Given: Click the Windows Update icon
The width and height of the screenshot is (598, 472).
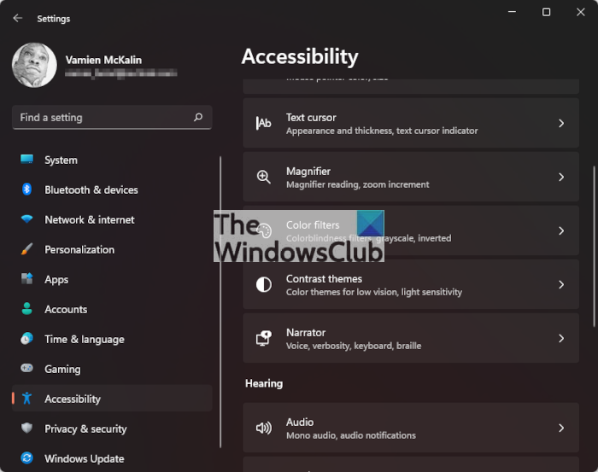Looking at the screenshot, I should point(27,458).
